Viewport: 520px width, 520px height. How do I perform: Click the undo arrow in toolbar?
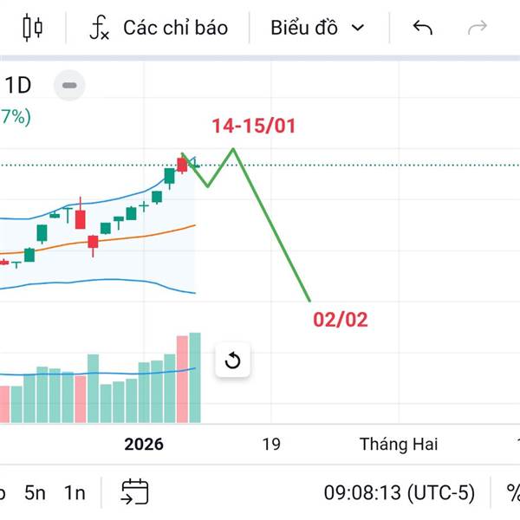pyautogui.click(x=422, y=28)
